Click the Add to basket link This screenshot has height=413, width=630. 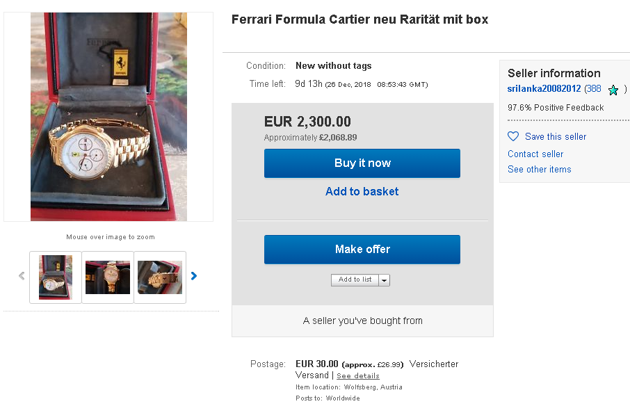click(362, 191)
